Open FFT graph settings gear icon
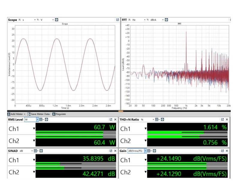 pyautogui.click(x=166, y=20)
